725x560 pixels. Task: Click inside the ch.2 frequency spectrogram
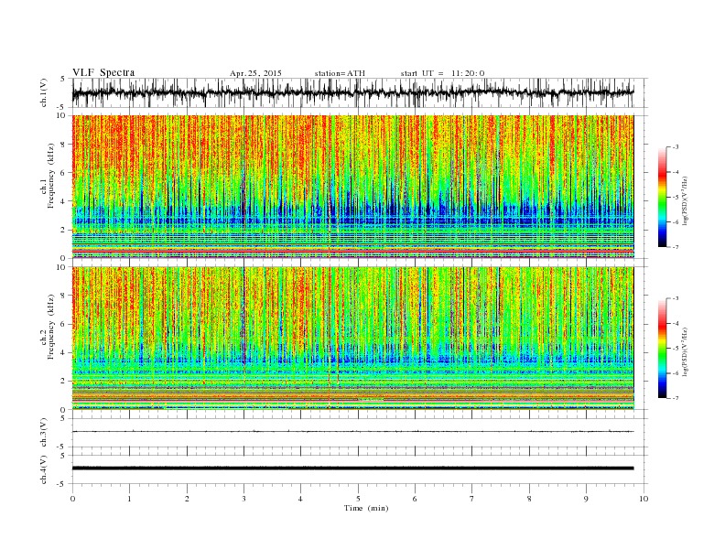[352, 339]
